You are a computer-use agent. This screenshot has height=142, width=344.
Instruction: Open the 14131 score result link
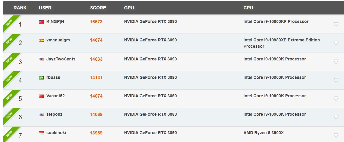96,78
